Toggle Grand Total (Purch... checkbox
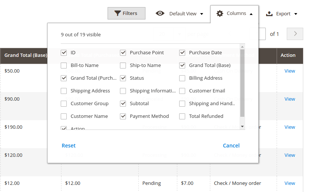310x192 pixels. pos(64,78)
